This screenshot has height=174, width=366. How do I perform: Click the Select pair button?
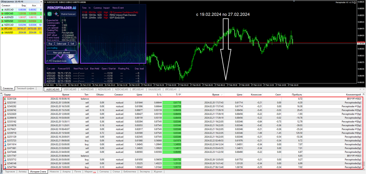click(x=61, y=44)
